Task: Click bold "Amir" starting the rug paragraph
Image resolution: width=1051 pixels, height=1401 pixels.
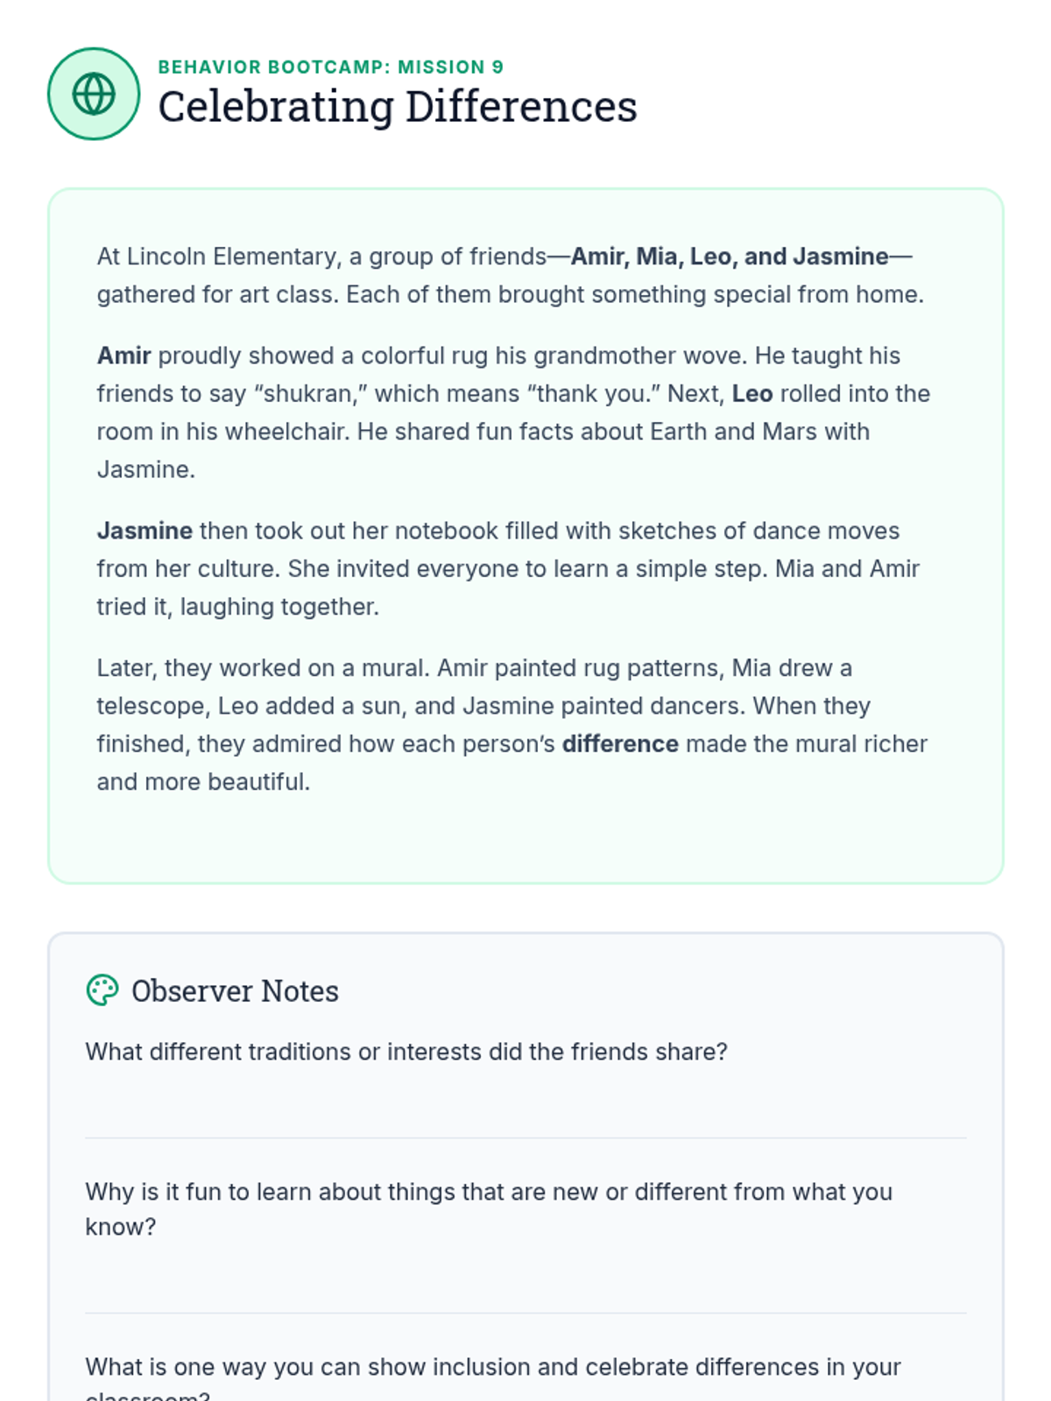Action: tap(123, 356)
